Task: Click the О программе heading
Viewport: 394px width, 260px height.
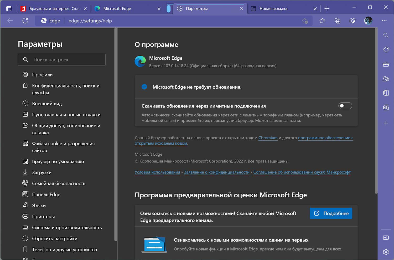Action: point(157,45)
